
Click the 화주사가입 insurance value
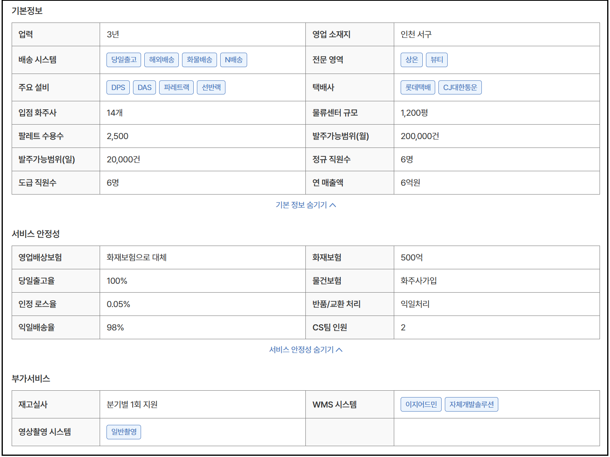click(x=419, y=281)
